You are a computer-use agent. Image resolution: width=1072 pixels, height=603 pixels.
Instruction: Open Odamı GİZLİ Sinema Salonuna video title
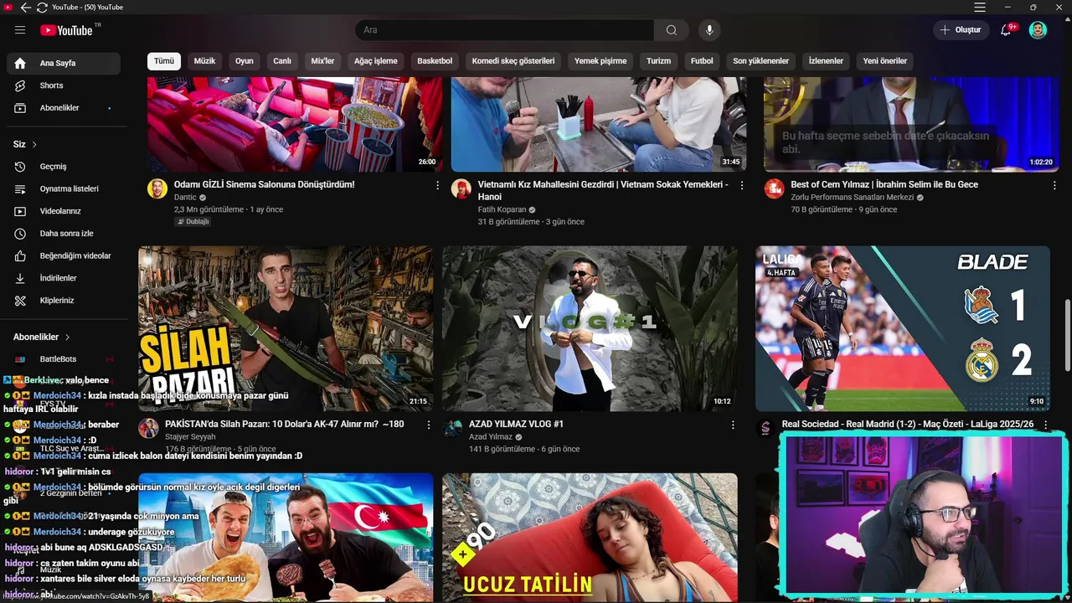click(264, 185)
